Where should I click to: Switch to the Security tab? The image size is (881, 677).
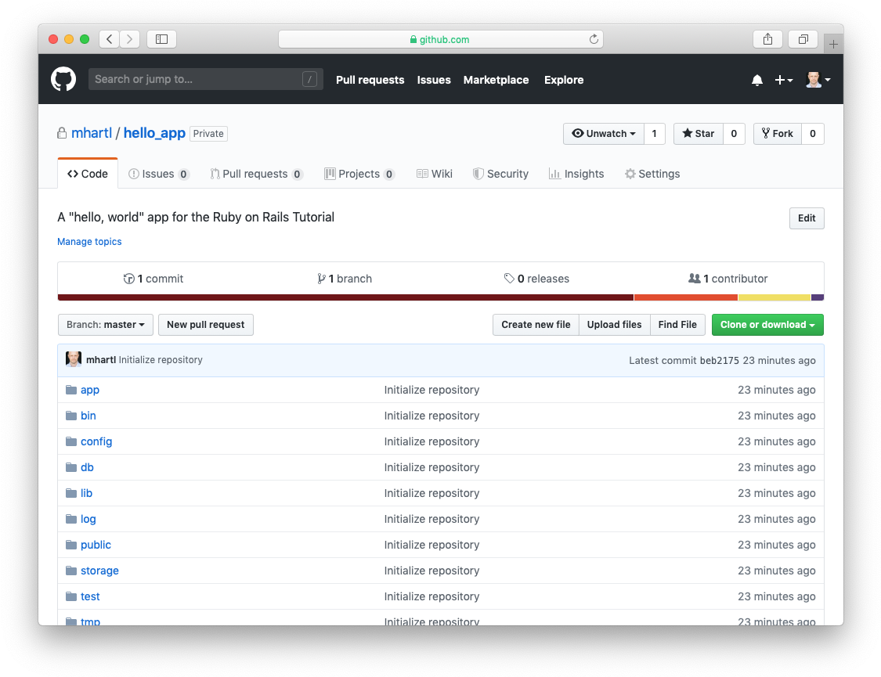[500, 174]
